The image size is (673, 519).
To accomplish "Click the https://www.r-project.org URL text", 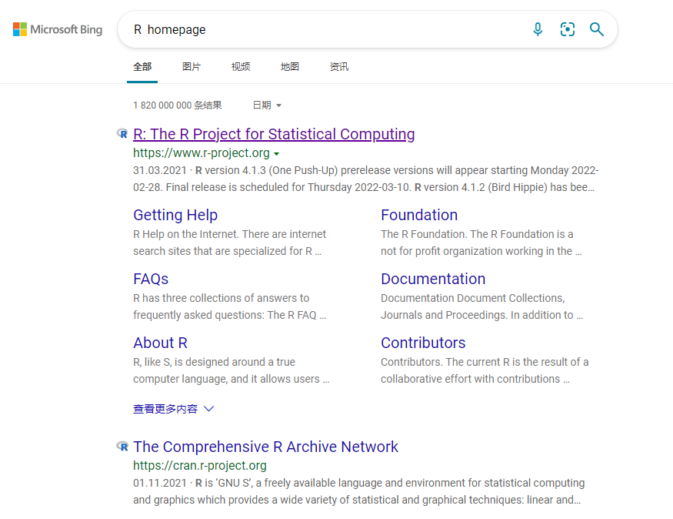I will pos(202,153).
